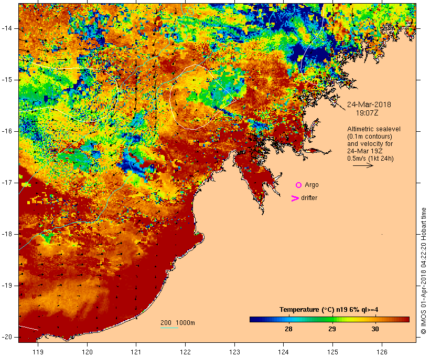This screenshot has height=357, width=430.
Task: Click the '28' color bar label
Action: pos(288,329)
